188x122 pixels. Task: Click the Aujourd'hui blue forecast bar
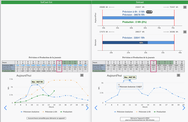click(138, 18)
